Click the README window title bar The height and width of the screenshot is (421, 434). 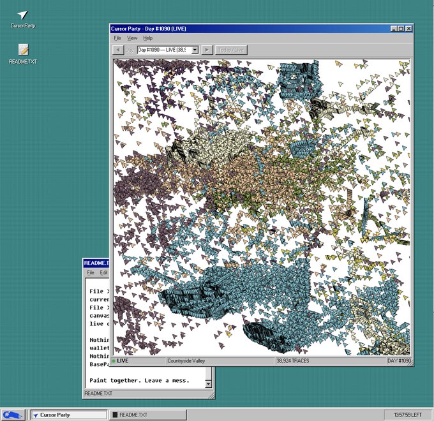click(96, 263)
